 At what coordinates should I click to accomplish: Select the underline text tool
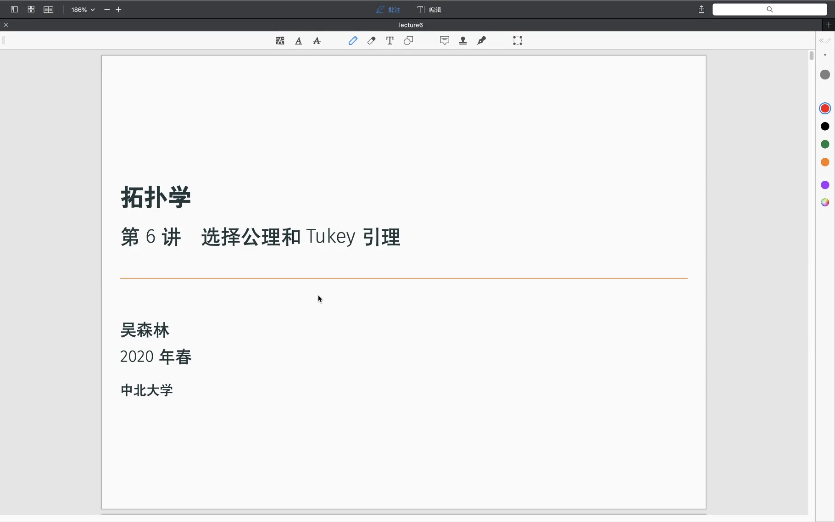299,41
